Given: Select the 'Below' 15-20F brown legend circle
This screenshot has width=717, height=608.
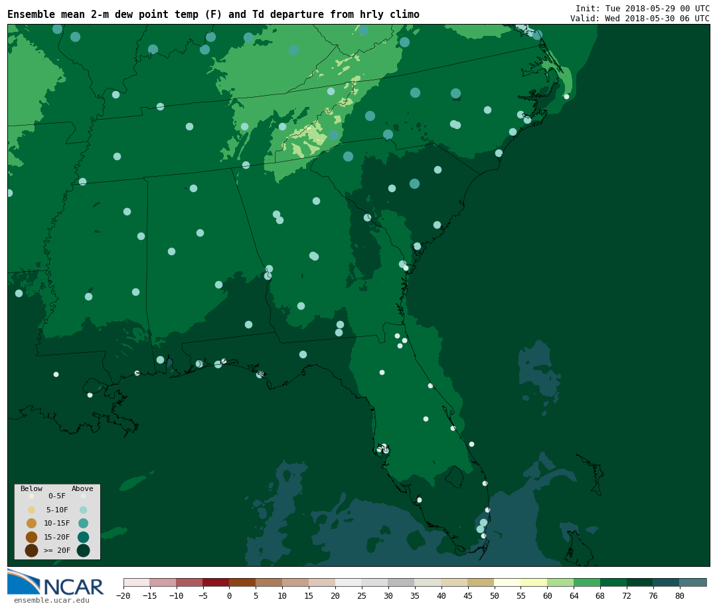Looking at the screenshot, I should point(31,537).
